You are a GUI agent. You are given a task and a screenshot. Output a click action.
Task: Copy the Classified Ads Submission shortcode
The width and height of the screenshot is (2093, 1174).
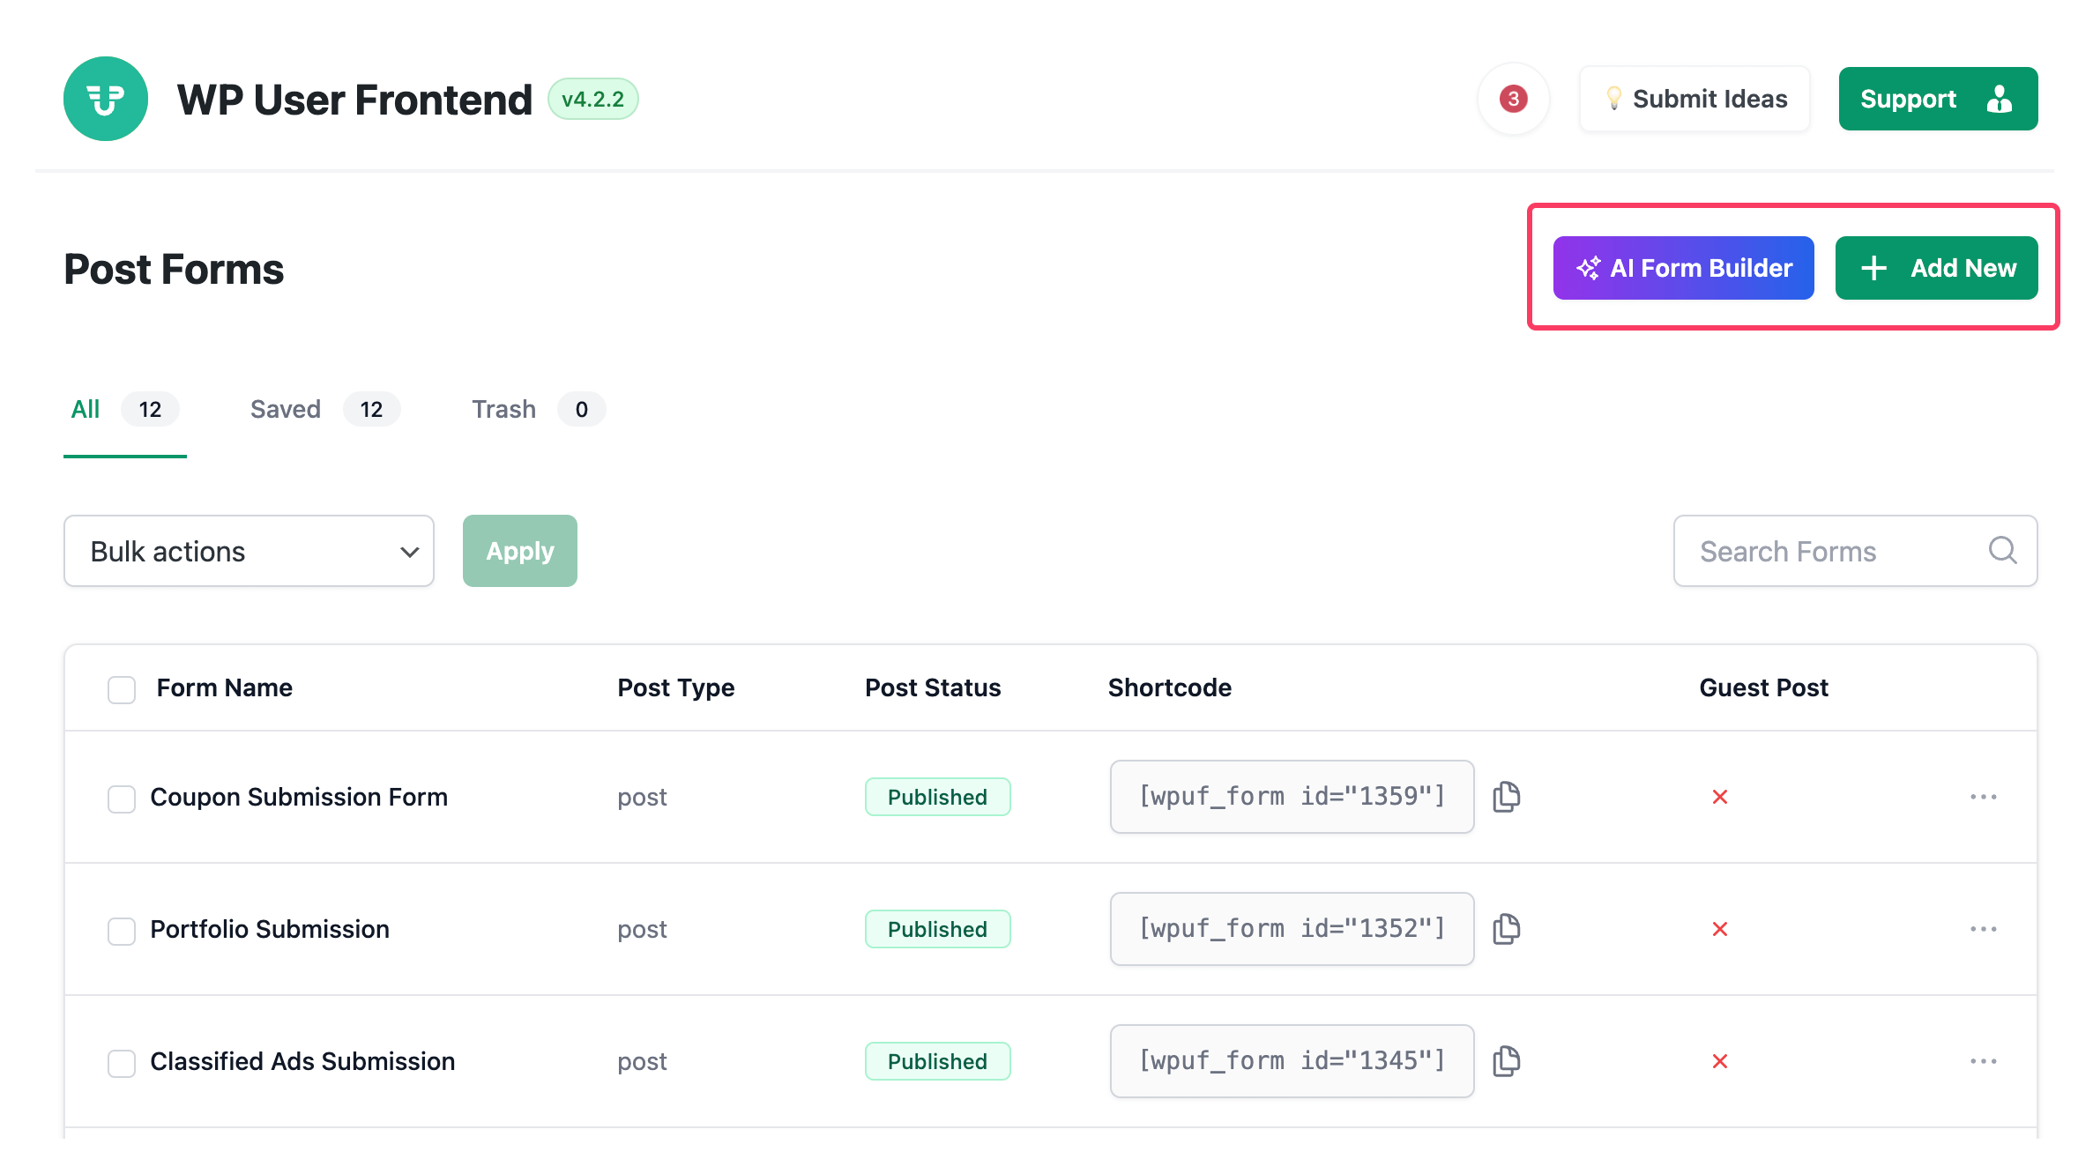click(1507, 1061)
